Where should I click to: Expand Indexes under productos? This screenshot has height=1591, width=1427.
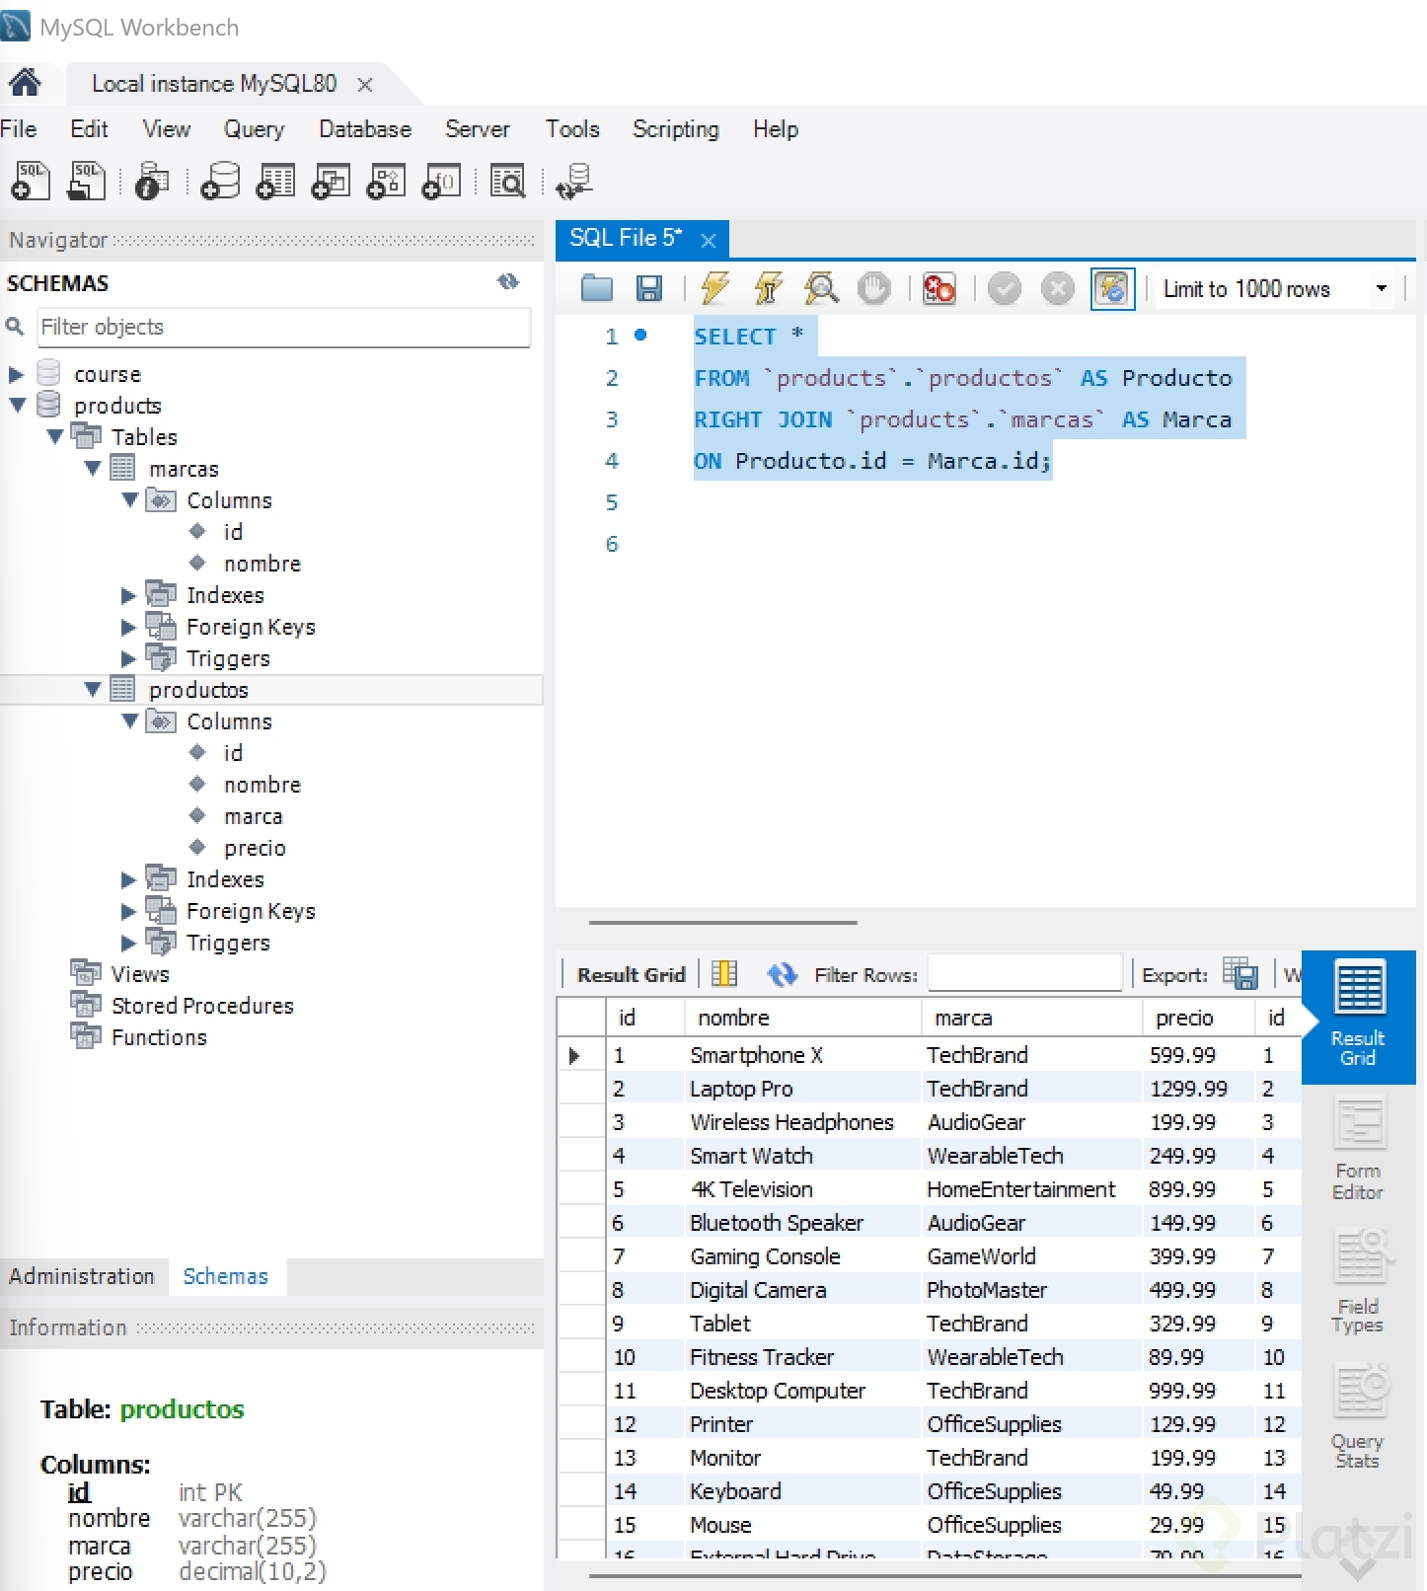(128, 879)
